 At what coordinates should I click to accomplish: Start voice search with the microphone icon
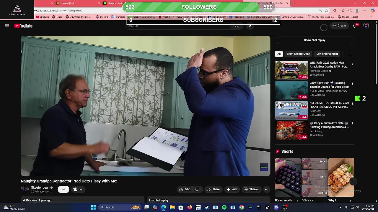(250, 26)
